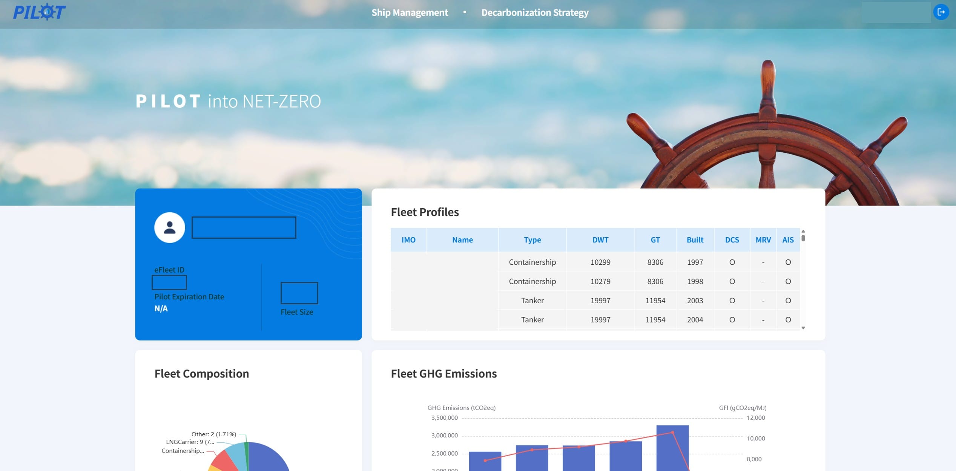This screenshot has width=956, height=471.
Task: Click the AIS column header
Action: (x=788, y=240)
